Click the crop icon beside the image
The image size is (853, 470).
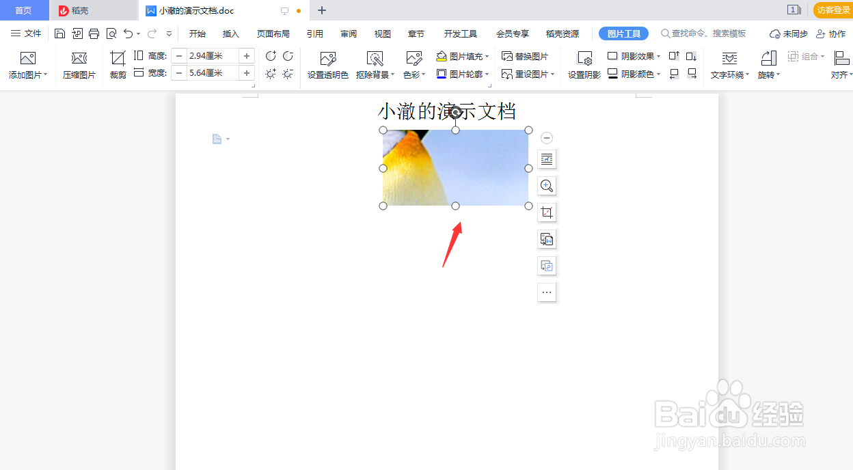pos(547,212)
